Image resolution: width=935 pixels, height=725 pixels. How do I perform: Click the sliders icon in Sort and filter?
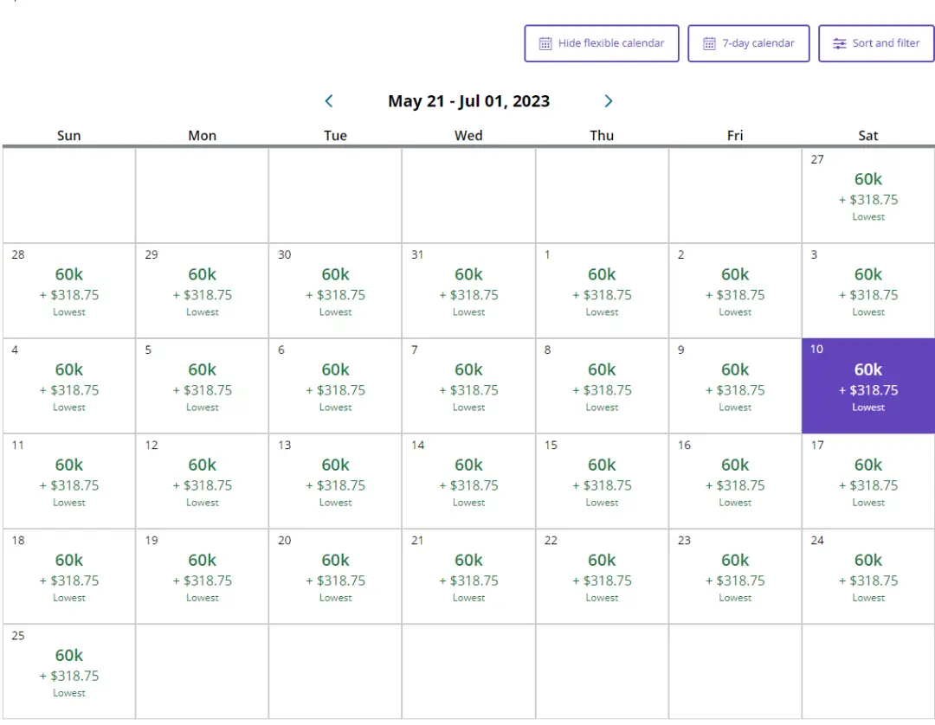pos(839,43)
